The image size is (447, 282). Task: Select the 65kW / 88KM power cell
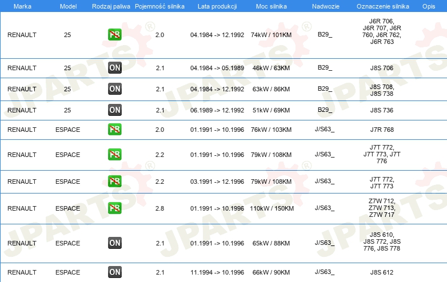tap(271, 243)
